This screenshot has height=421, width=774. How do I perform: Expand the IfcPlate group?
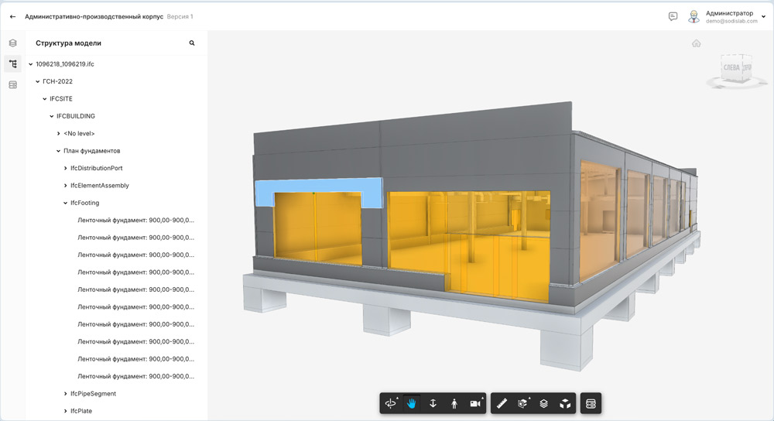(65, 411)
